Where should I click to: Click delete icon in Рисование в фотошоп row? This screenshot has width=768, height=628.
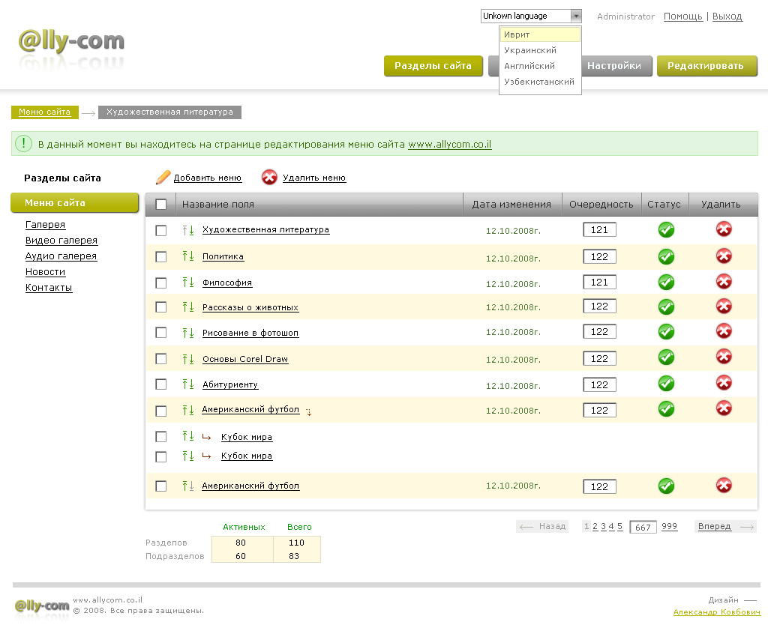[724, 331]
